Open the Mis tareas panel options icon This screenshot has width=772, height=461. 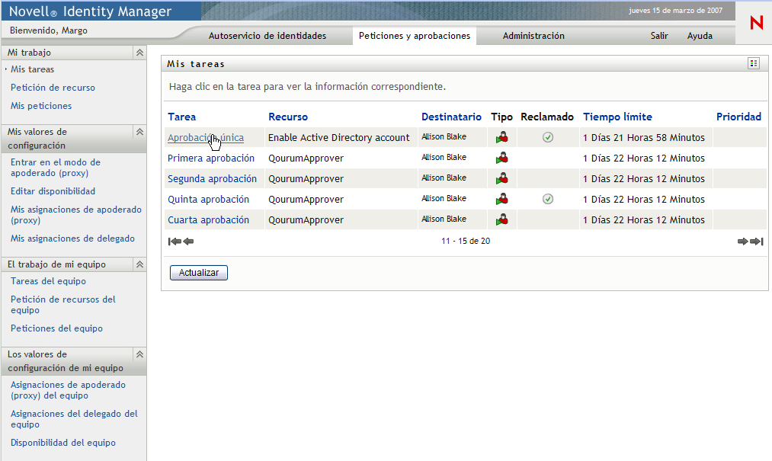coord(753,63)
